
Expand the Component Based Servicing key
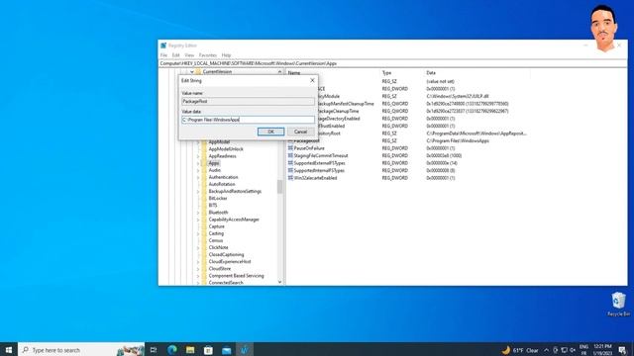point(198,276)
